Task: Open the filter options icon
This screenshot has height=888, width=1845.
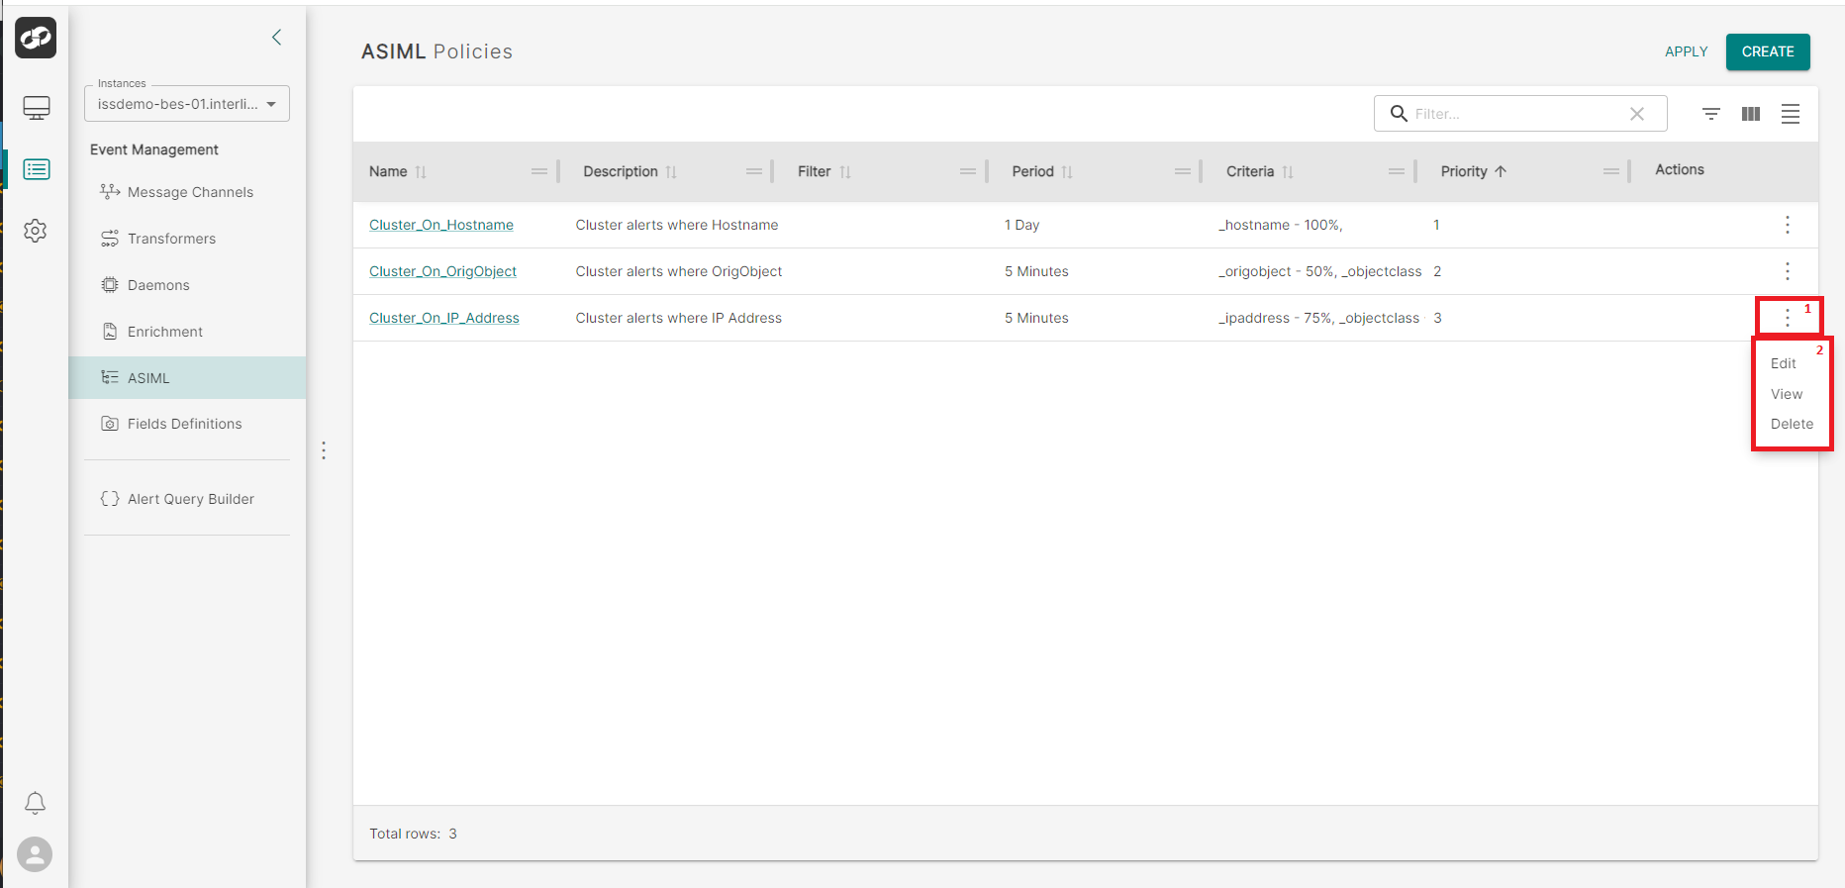Action: click(x=1710, y=114)
